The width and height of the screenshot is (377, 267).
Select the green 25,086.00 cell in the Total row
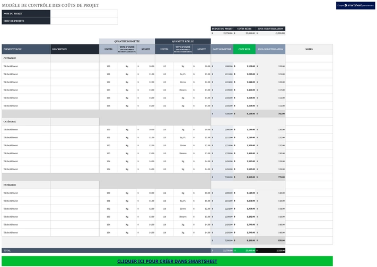244,251
